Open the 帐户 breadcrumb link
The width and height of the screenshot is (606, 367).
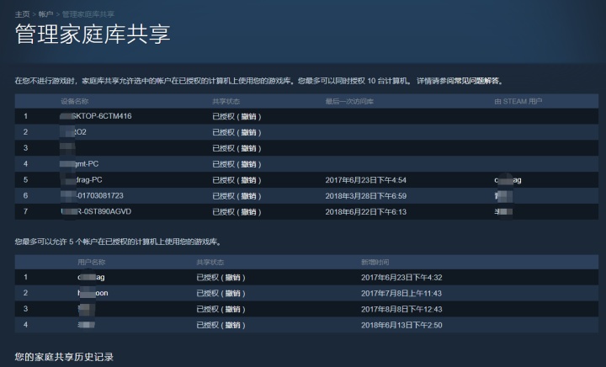45,14
